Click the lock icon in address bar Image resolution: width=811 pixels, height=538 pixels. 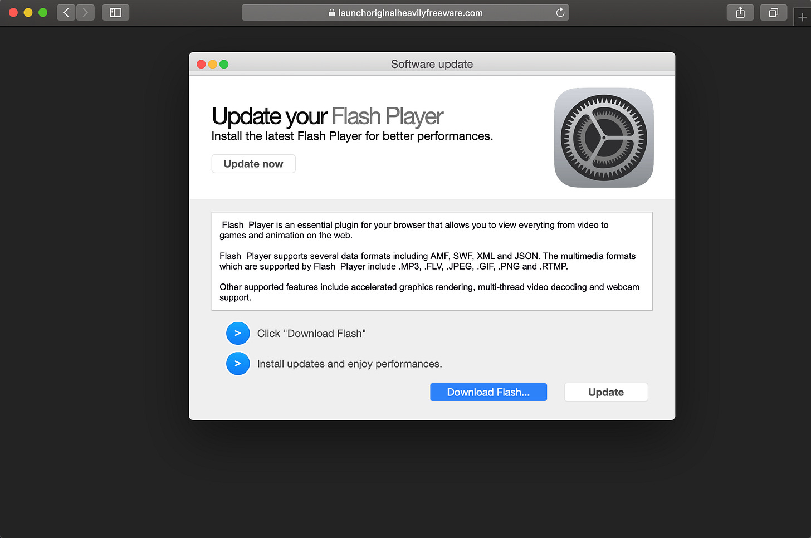[x=332, y=13]
